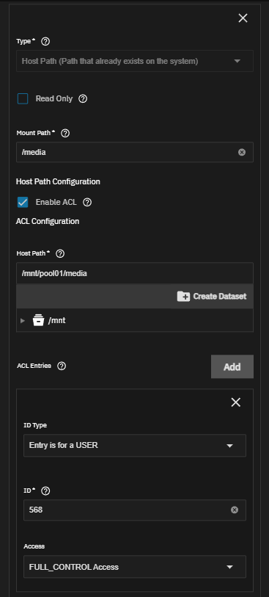Show help for Read Only option
Image resolution: width=269 pixels, height=597 pixels.
coord(83,99)
